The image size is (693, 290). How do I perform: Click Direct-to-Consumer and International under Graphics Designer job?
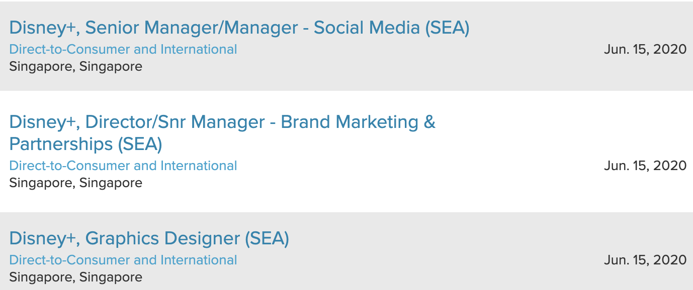pyautogui.click(x=123, y=260)
